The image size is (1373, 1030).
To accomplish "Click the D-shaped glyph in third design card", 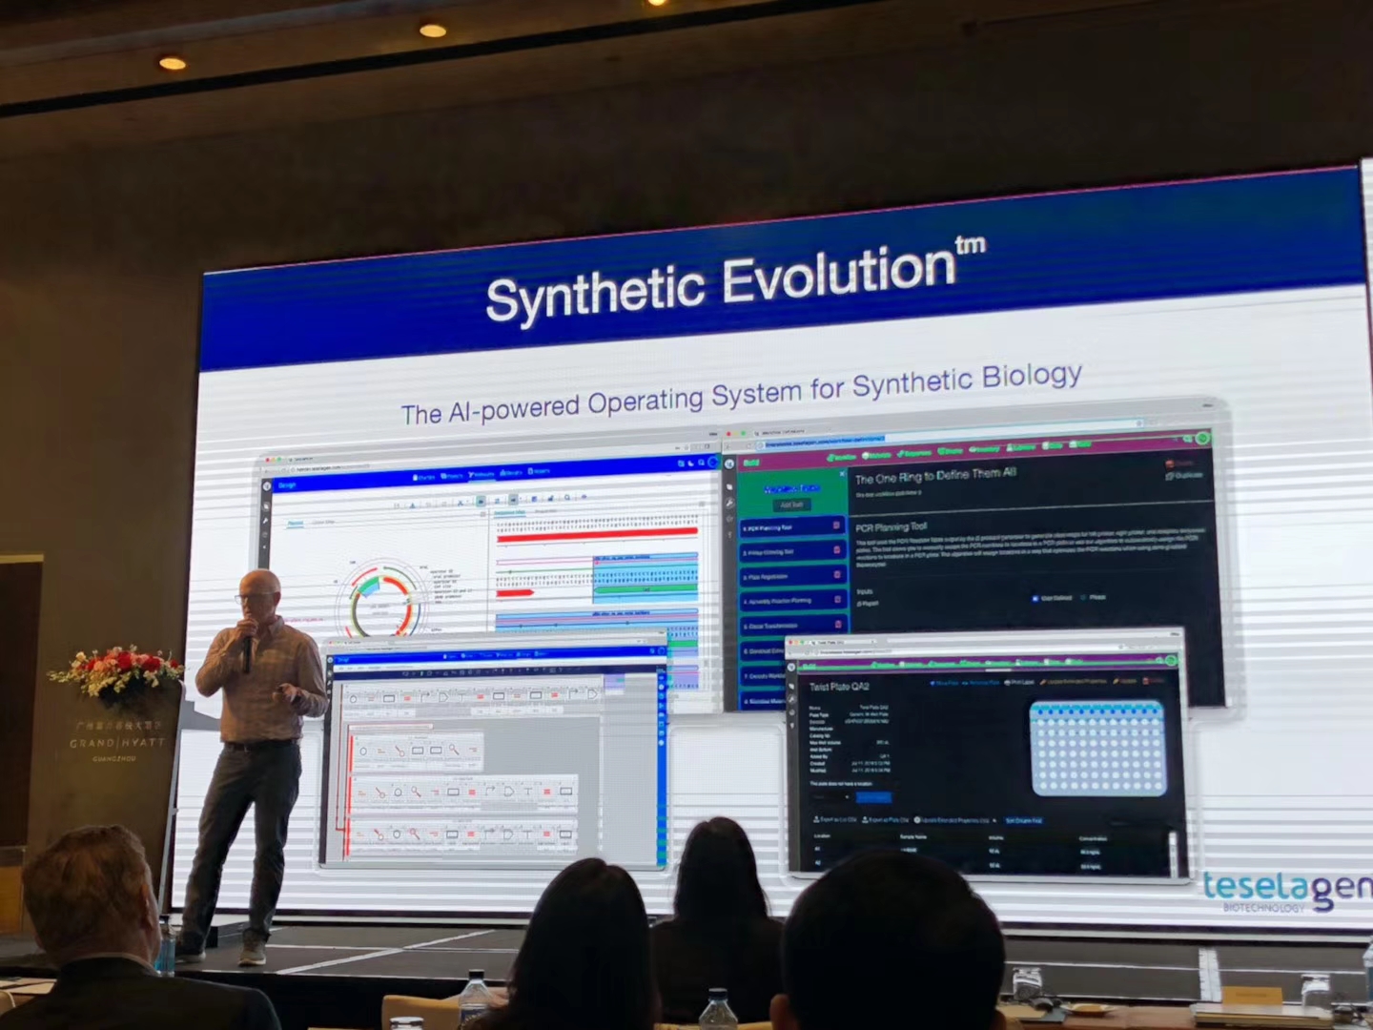I will pyautogui.click(x=508, y=833).
